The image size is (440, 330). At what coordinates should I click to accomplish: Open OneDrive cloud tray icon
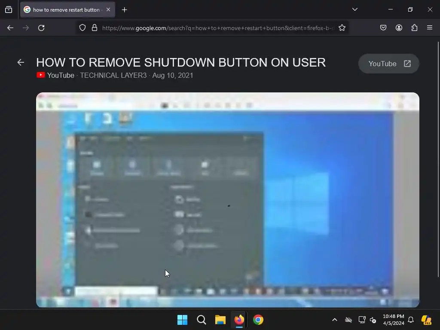pyautogui.click(x=348, y=320)
